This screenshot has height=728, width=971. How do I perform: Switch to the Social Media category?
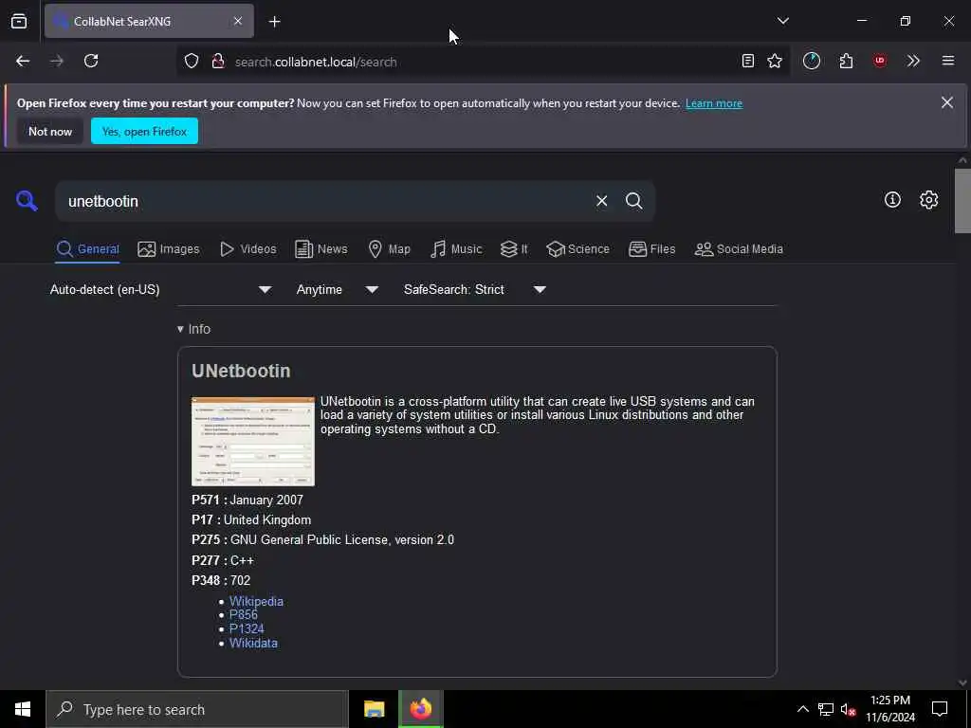point(739,249)
